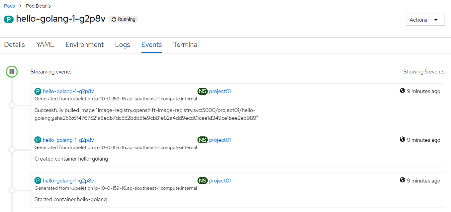Click the P pod icon in the first event
Screen dimensions: 451x212
tap(38, 91)
